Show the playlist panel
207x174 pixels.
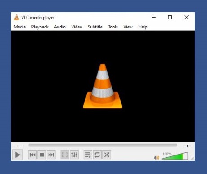pos(88,155)
